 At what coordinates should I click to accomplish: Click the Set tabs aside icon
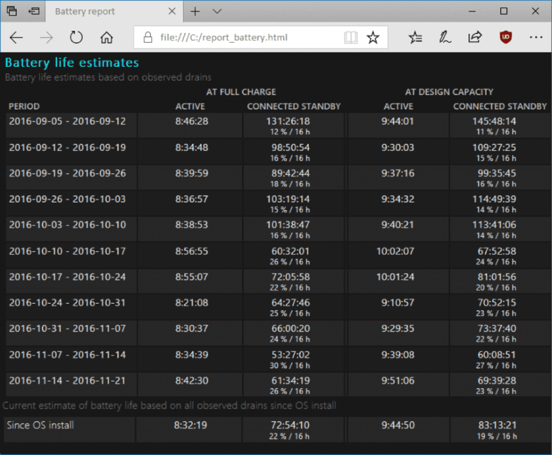coord(34,11)
